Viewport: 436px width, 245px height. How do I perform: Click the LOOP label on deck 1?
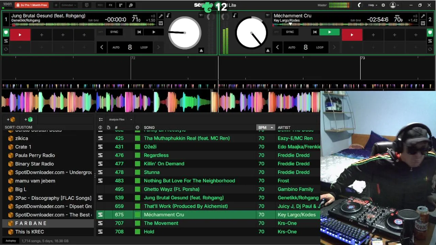coord(144,47)
